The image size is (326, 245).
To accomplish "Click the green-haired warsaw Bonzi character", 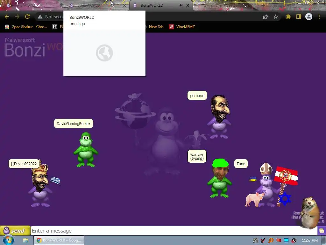I will click(x=220, y=178).
